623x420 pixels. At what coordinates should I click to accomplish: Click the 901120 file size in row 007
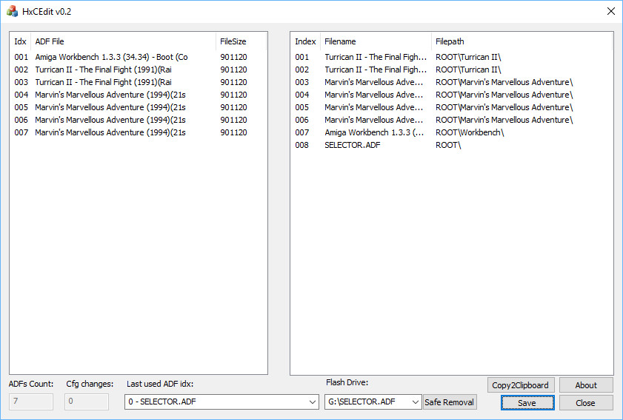pos(233,132)
